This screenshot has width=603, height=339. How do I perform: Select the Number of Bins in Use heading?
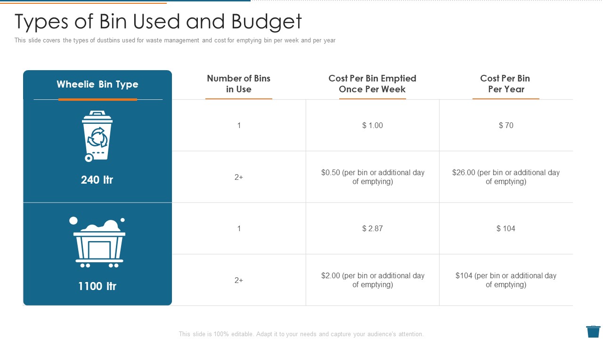(239, 84)
